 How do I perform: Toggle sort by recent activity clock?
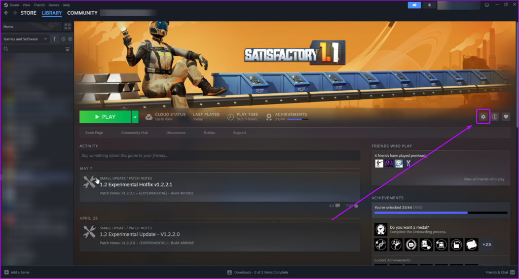click(x=63, y=39)
